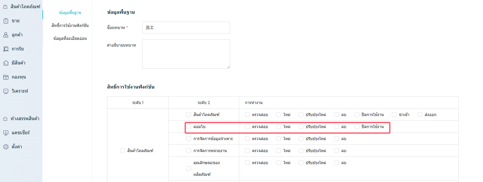
Task: Select the ลูกค้า person icon
Action: pos(6,35)
